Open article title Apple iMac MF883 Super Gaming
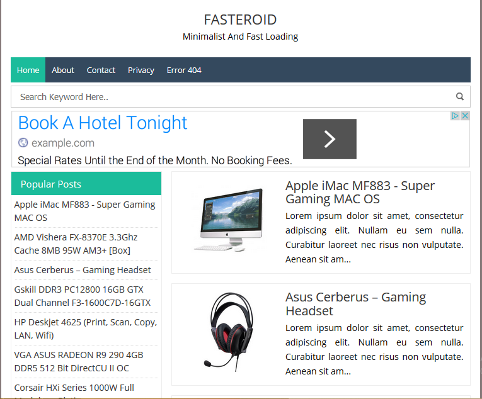 (x=360, y=193)
